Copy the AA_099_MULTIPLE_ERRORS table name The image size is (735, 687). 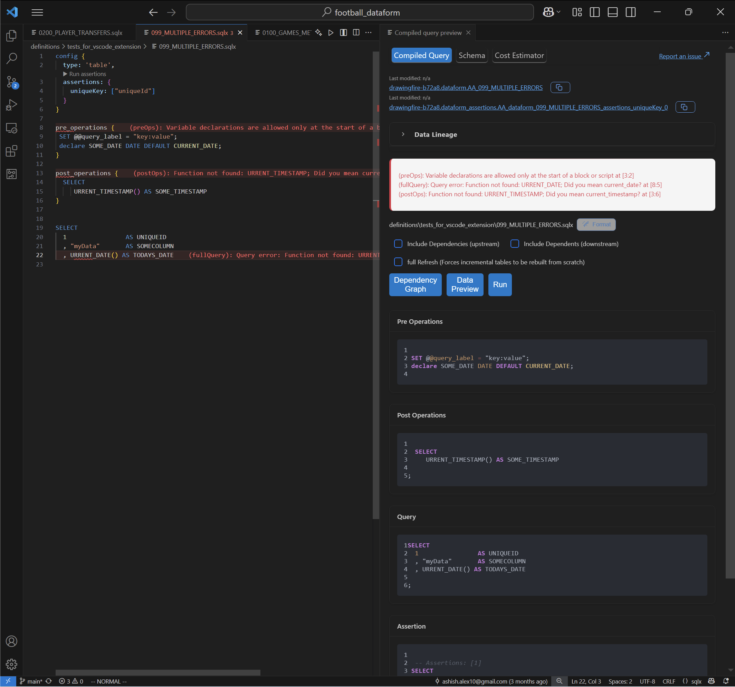pyautogui.click(x=560, y=87)
